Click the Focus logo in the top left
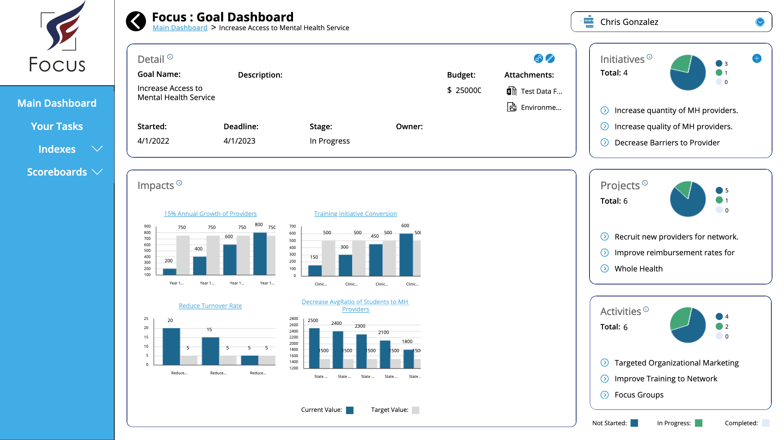This screenshot has width=784, height=440. point(57,39)
